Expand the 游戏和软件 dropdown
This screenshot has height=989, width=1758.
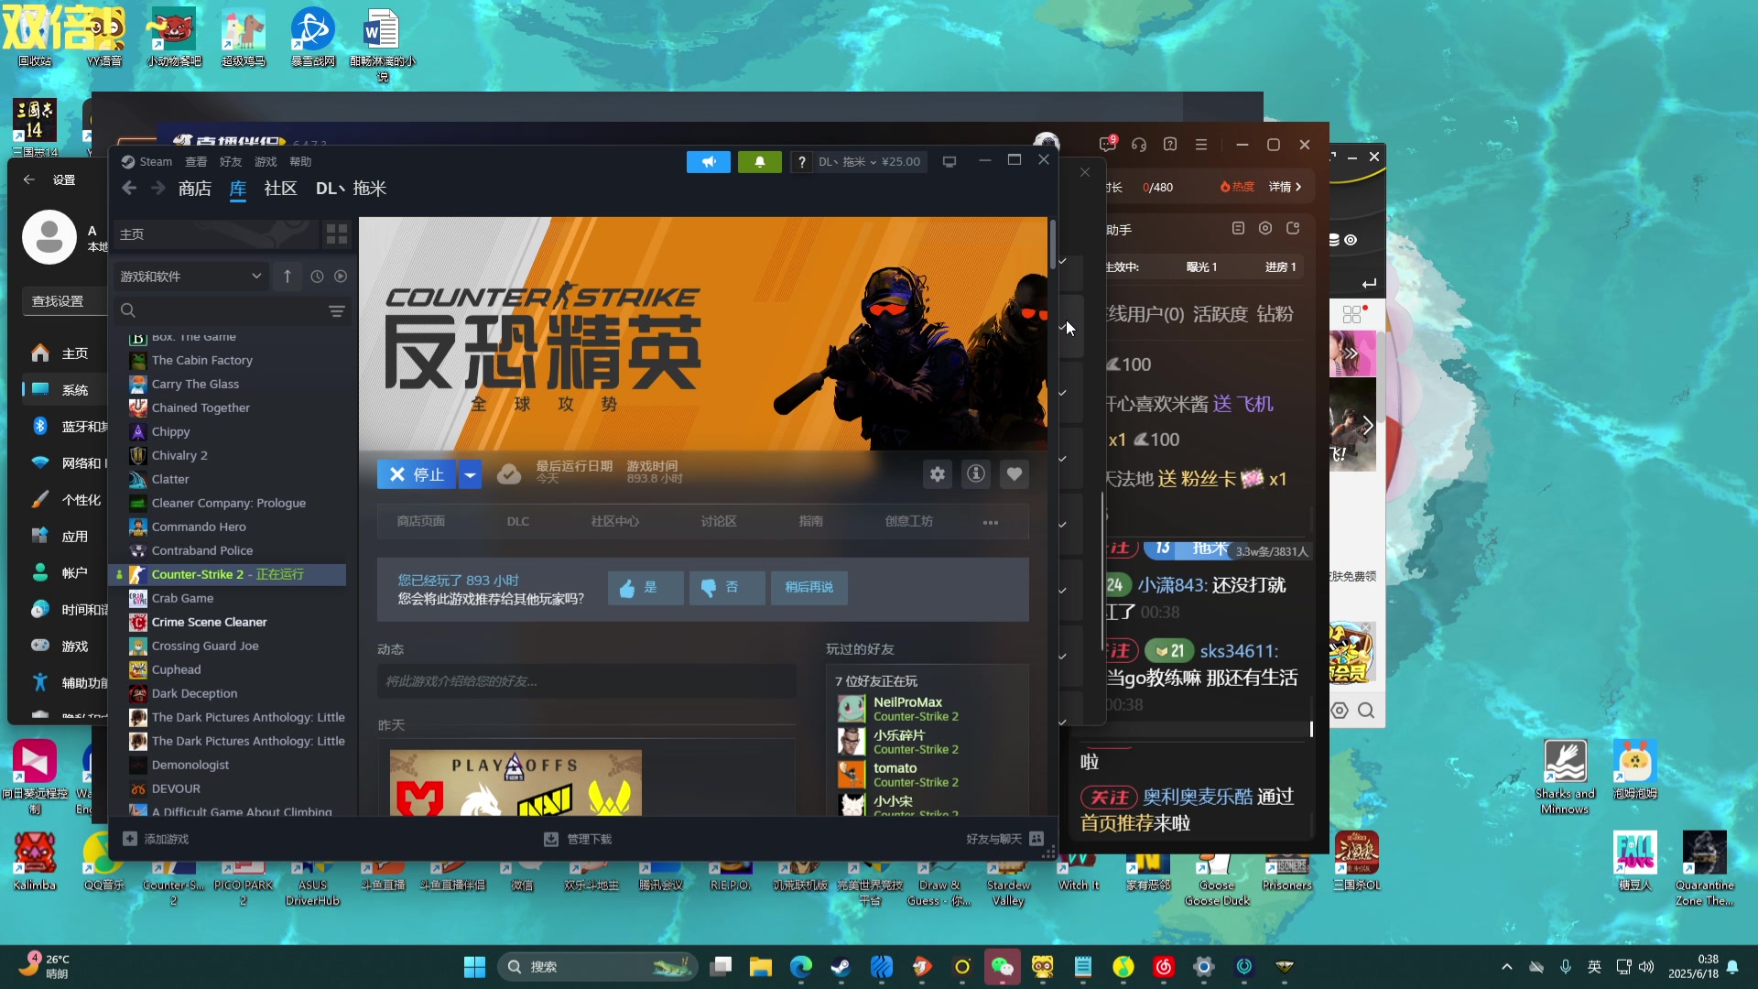(256, 277)
